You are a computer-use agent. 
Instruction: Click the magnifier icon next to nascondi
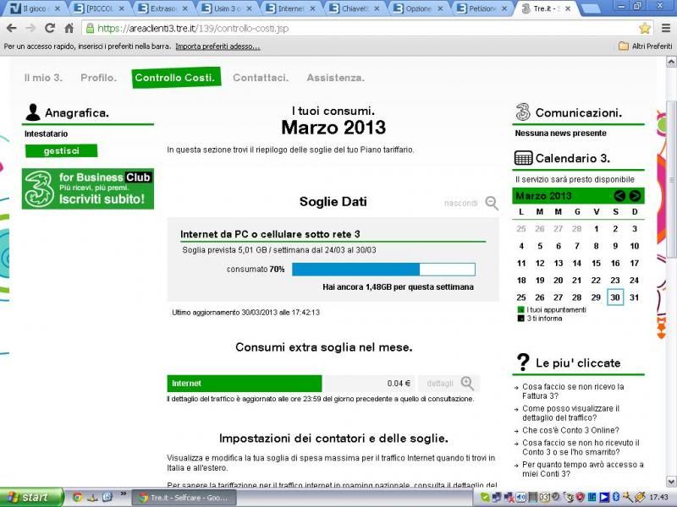[x=492, y=203]
